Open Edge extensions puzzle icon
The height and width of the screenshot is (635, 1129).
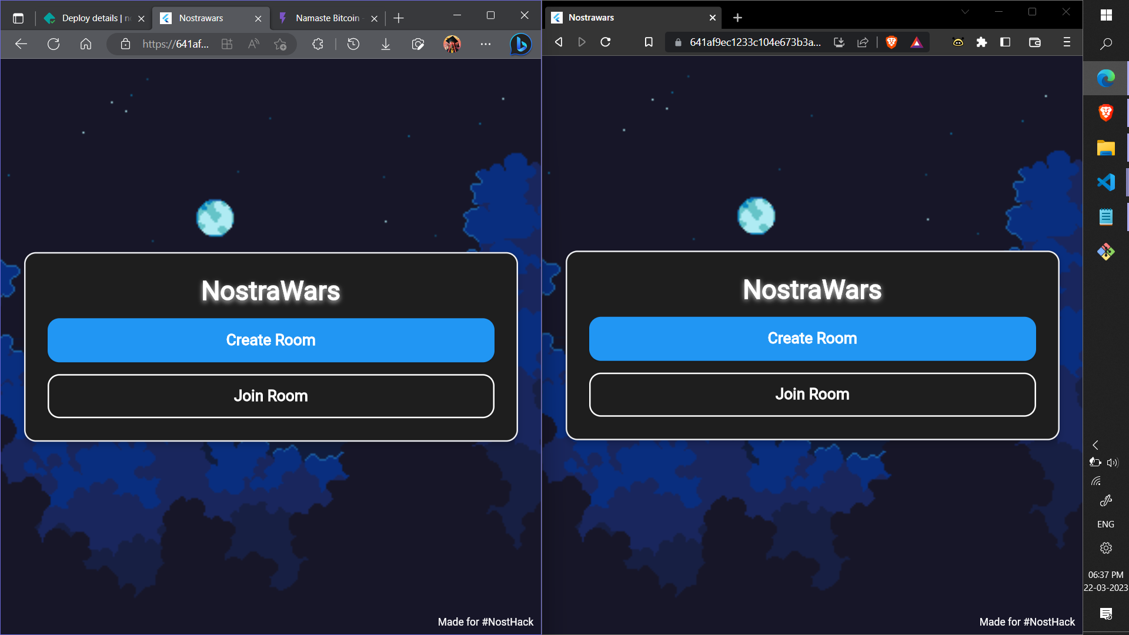(x=318, y=44)
